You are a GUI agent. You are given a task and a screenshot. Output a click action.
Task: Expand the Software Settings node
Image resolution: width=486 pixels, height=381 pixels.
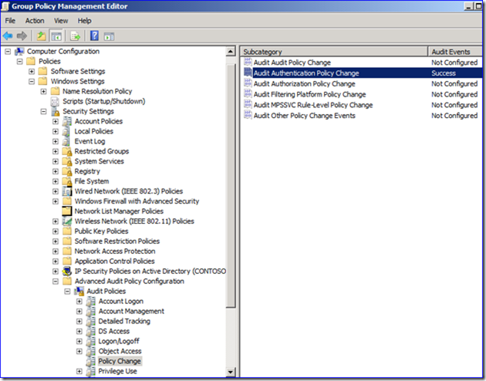point(32,72)
